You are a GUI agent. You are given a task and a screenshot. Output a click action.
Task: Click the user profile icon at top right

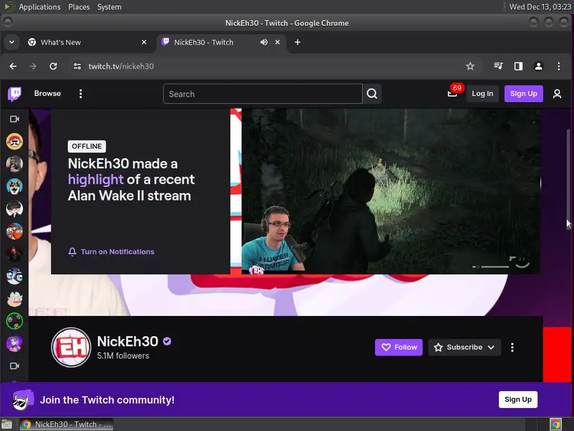(557, 94)
